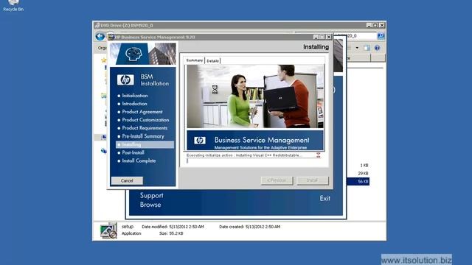This screenshot has height=265, width=472.
Task: Select the Product Customization step
Action: click(x=145, y=120)
